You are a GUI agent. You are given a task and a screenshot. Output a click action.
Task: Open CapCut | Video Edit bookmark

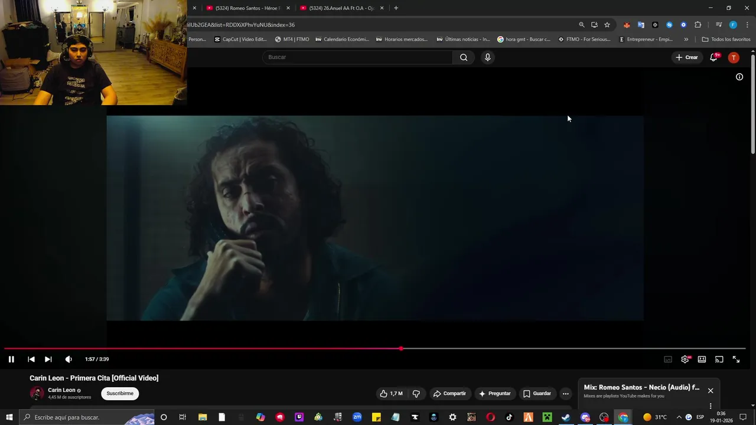[241, 40]
